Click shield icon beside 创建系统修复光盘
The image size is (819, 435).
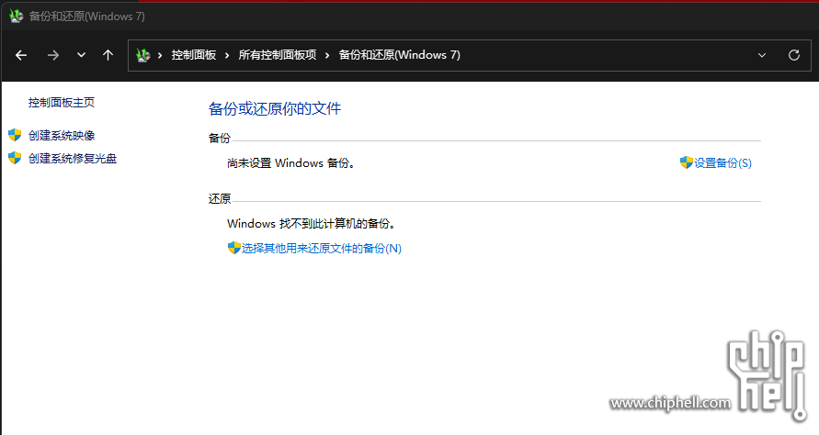click(15, 158)
